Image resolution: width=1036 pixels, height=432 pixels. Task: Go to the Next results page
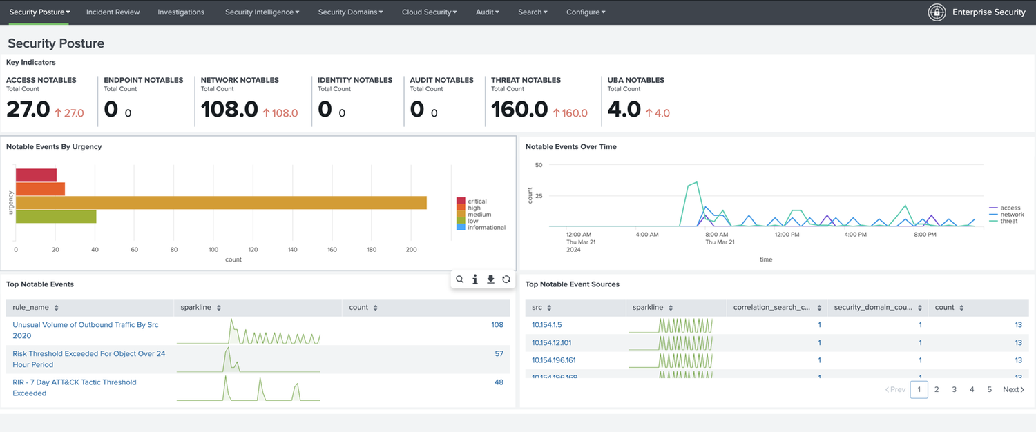click(1013, 389)
